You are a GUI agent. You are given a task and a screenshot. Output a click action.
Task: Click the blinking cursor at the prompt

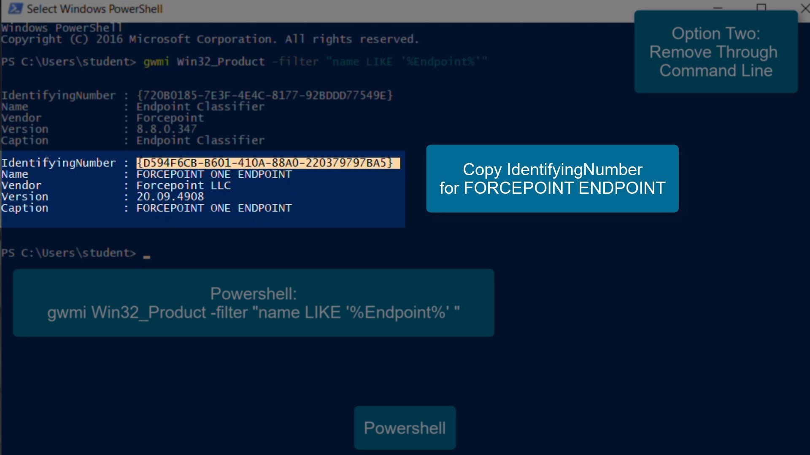(x=146, y=256)
